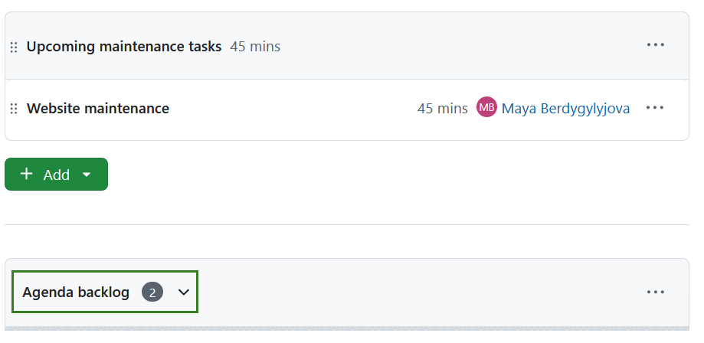Collapse Agenda backlog using the chevron

click(183, 292)
